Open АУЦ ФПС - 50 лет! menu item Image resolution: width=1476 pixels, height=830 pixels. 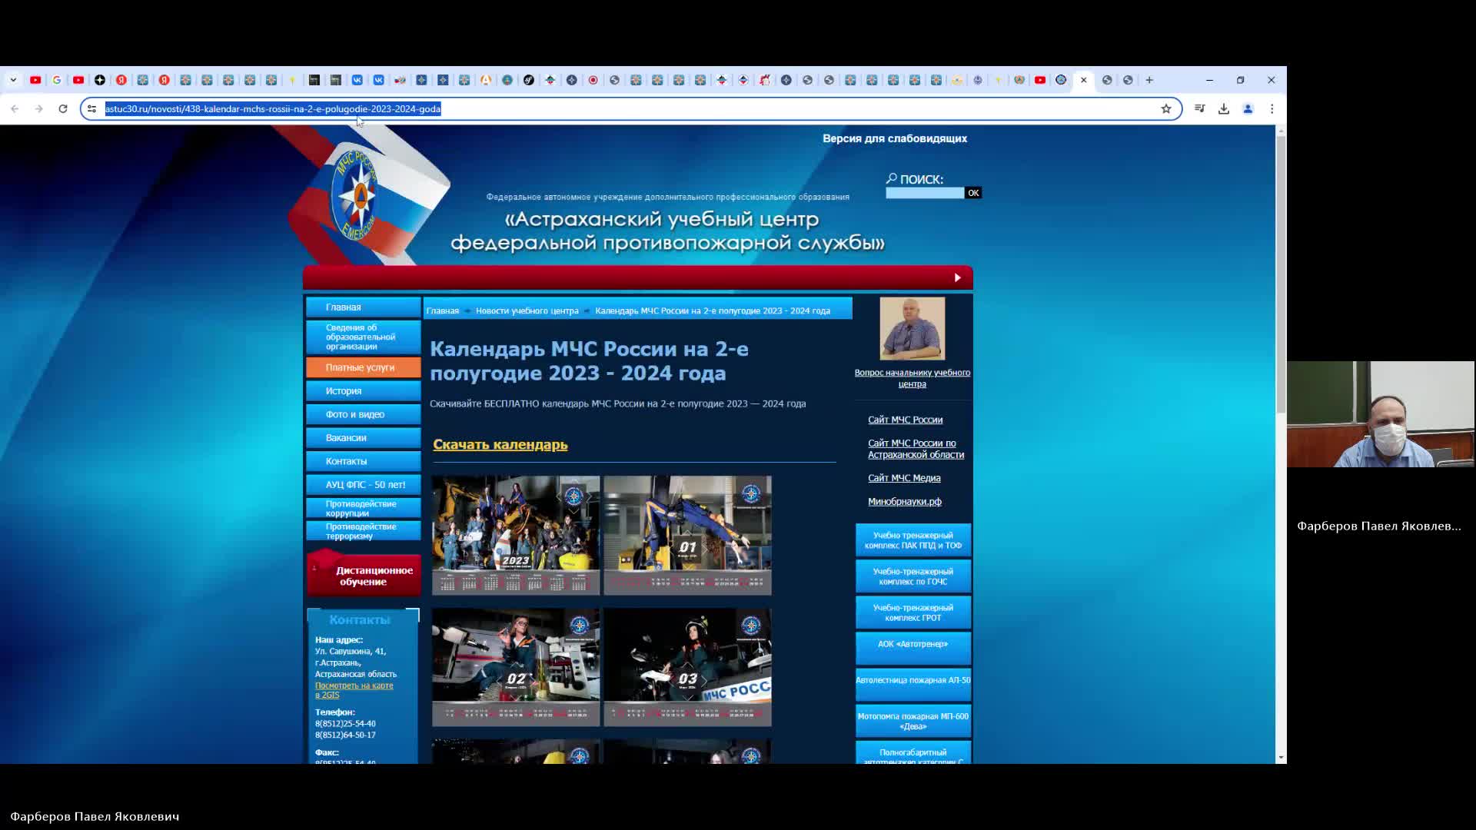point(364,485)
